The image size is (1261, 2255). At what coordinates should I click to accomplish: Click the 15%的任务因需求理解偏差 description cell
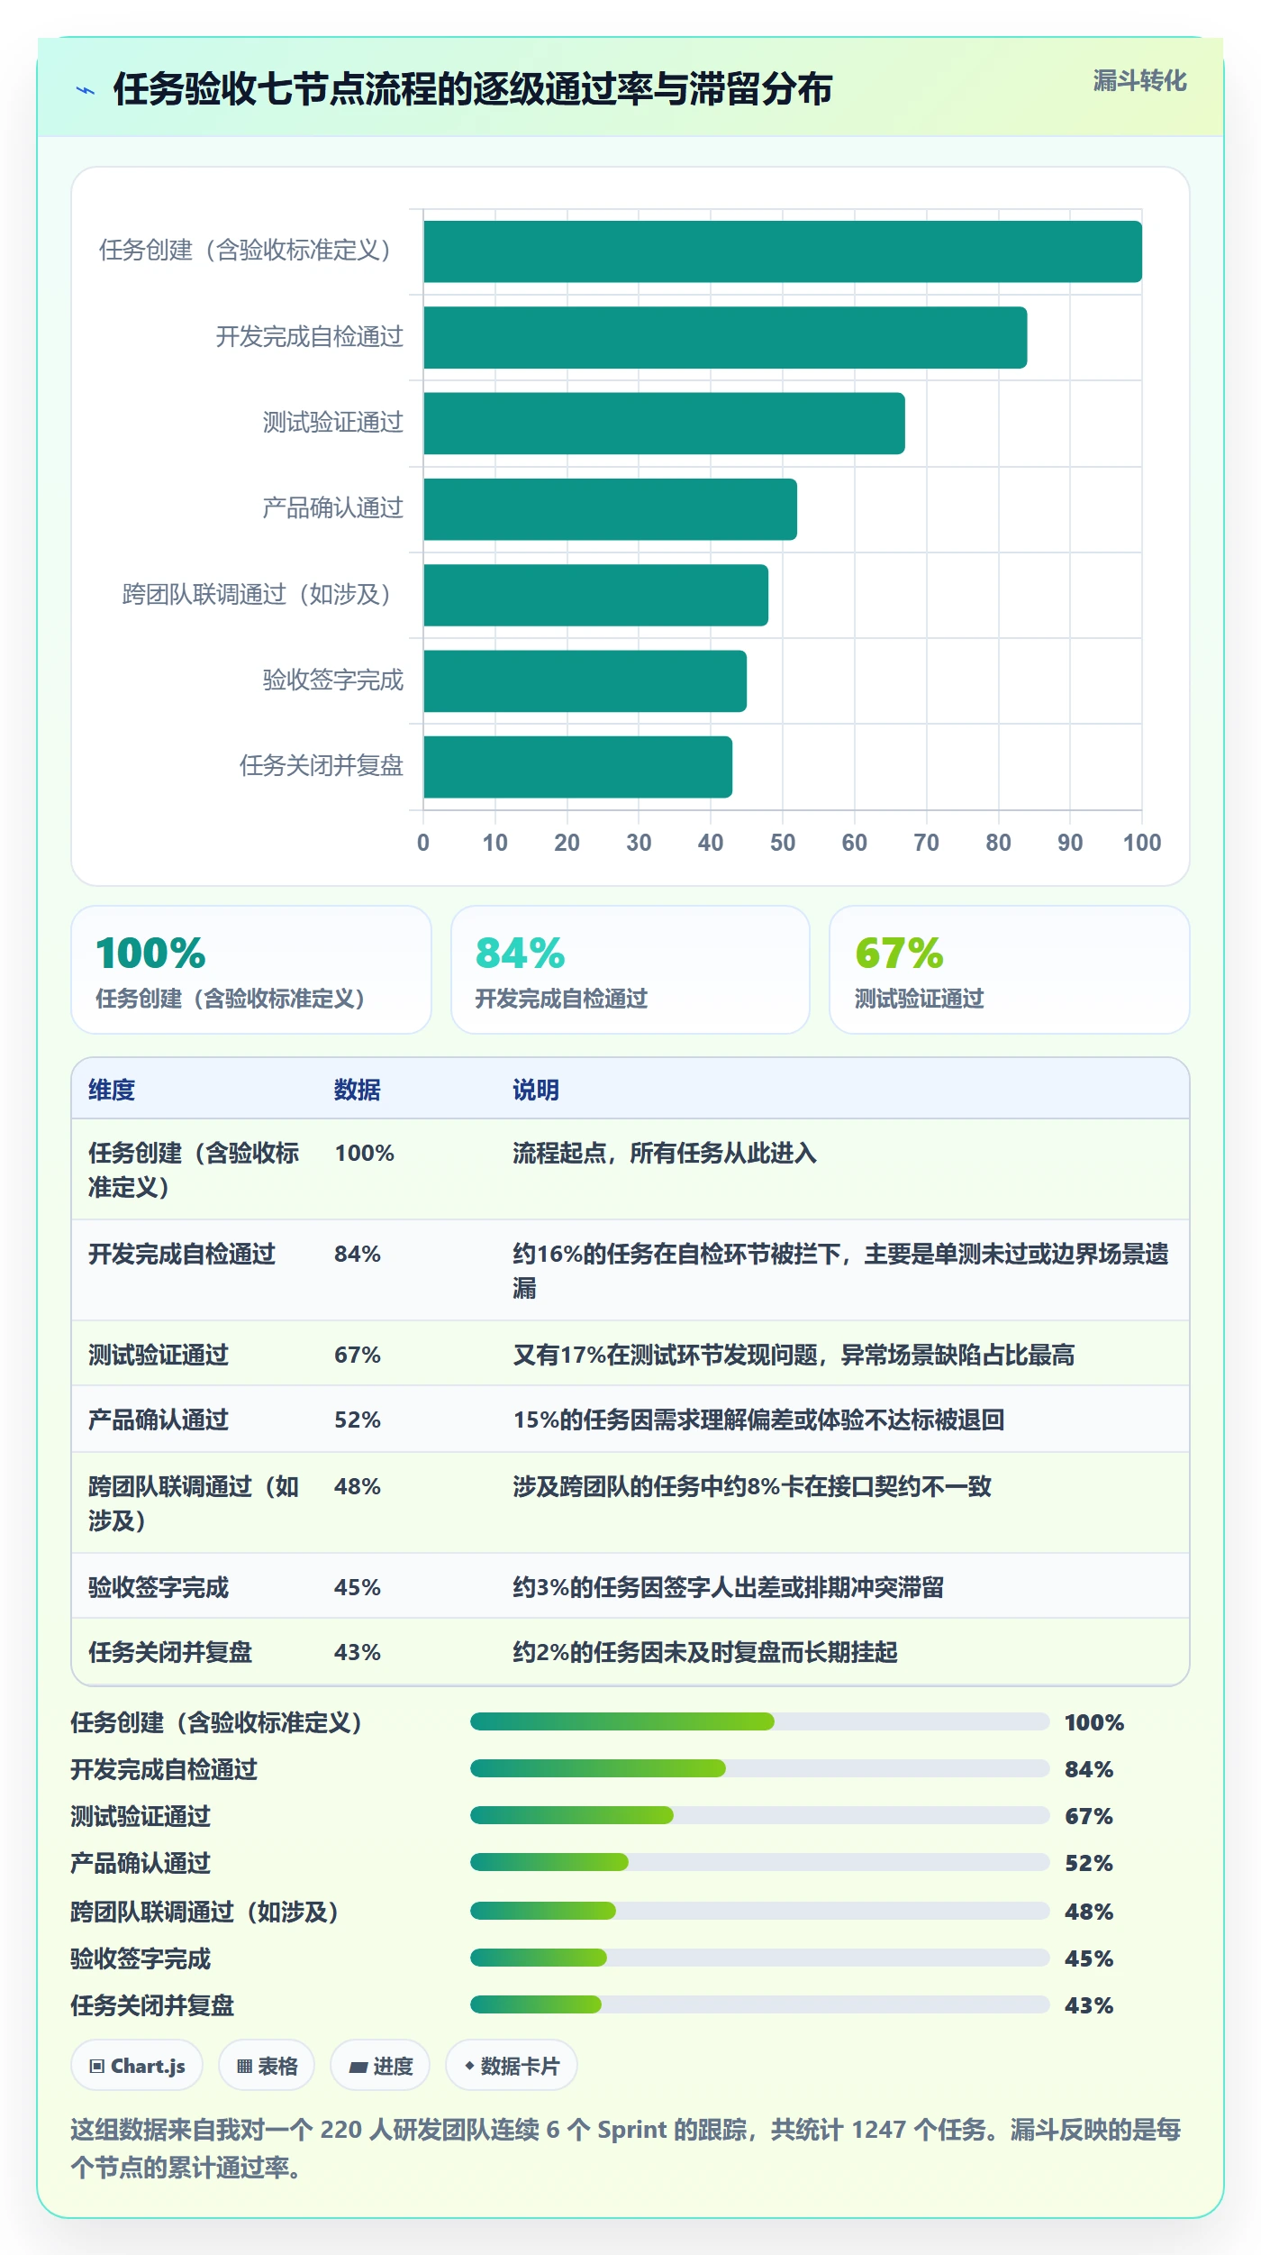coord(758,1420)
